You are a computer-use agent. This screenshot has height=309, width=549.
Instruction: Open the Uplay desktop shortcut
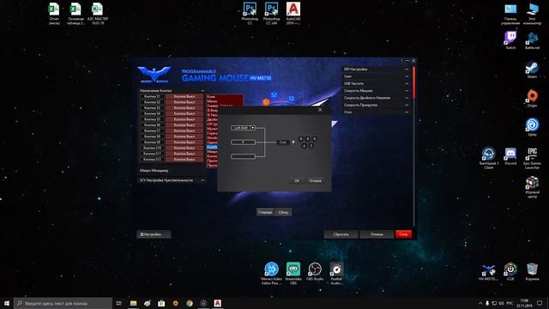click(x=532, y=126)
